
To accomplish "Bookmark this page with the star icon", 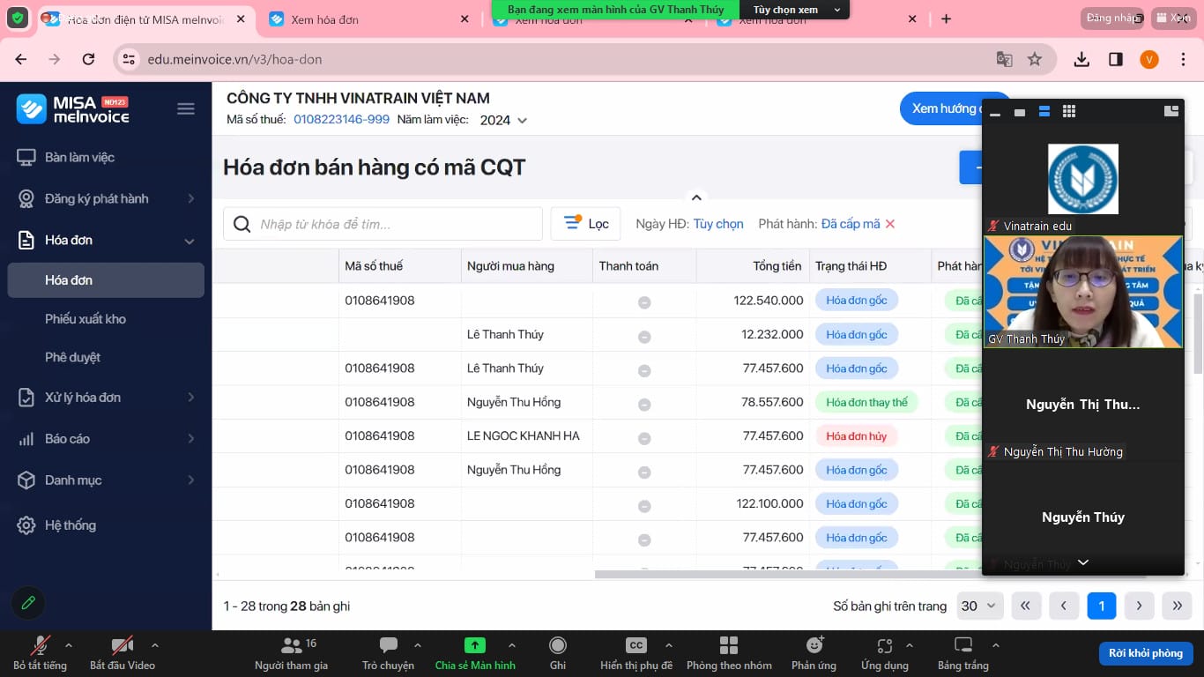I will [1035, 59].
